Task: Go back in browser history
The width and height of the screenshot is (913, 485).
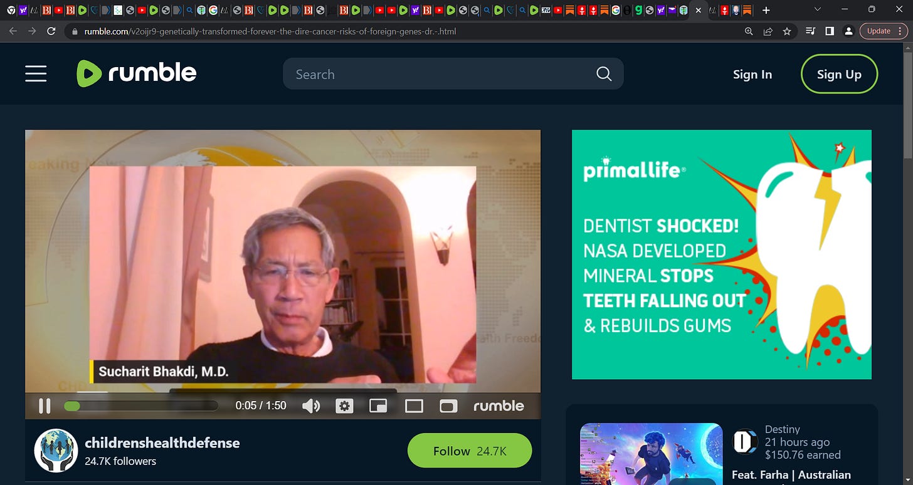Action: coord(13,31)
